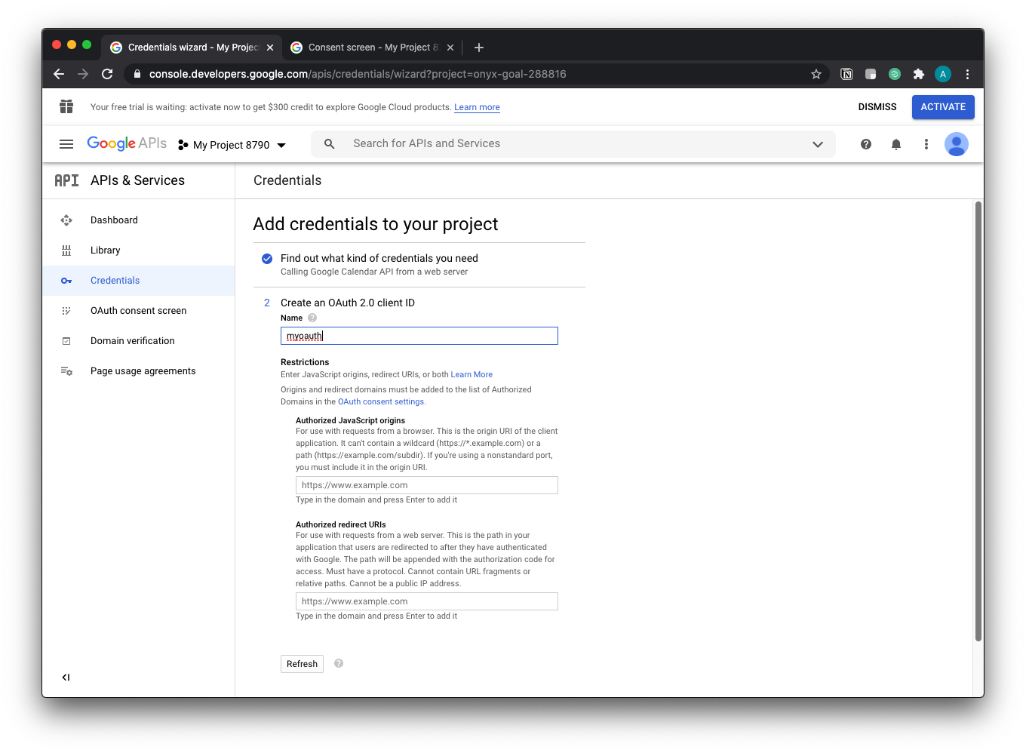This screenshot has height=753, width=1026.
Task: Open the OAuth consent screen sidebar item
Action: pyautogui.click(x=138, y=311)
